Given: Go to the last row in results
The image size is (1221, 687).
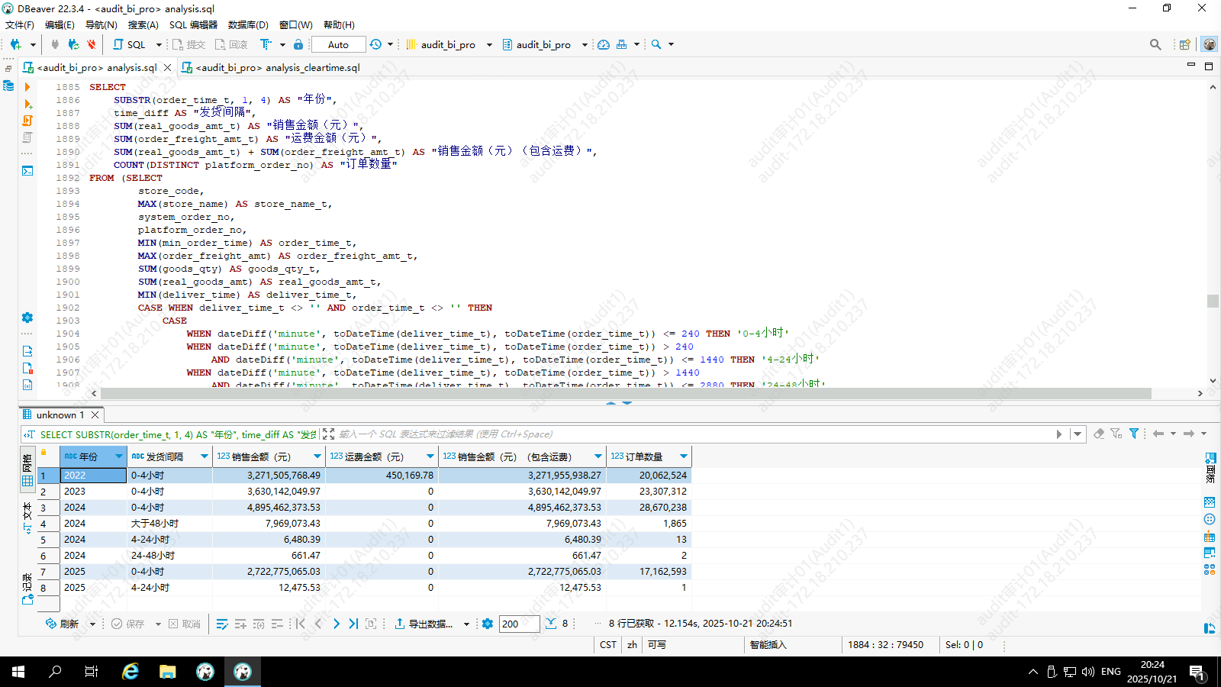Looking at the screenshot, I should pos(353,624).
